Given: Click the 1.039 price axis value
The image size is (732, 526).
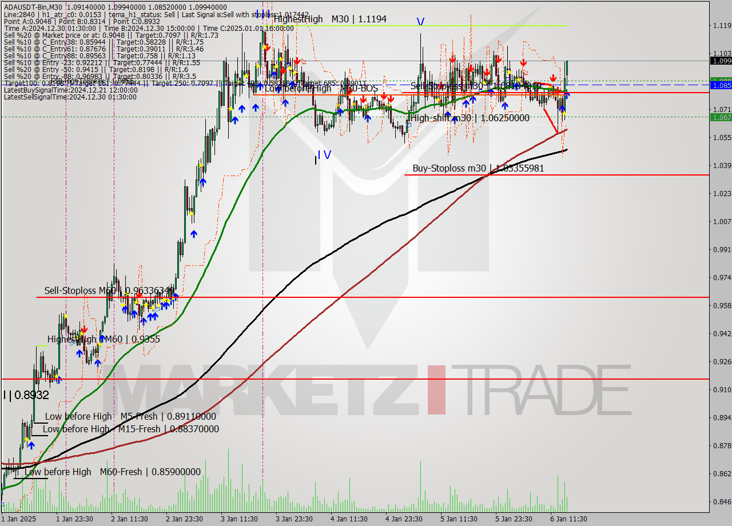Looking at the screenshot, I should click(x=722, y=165).
